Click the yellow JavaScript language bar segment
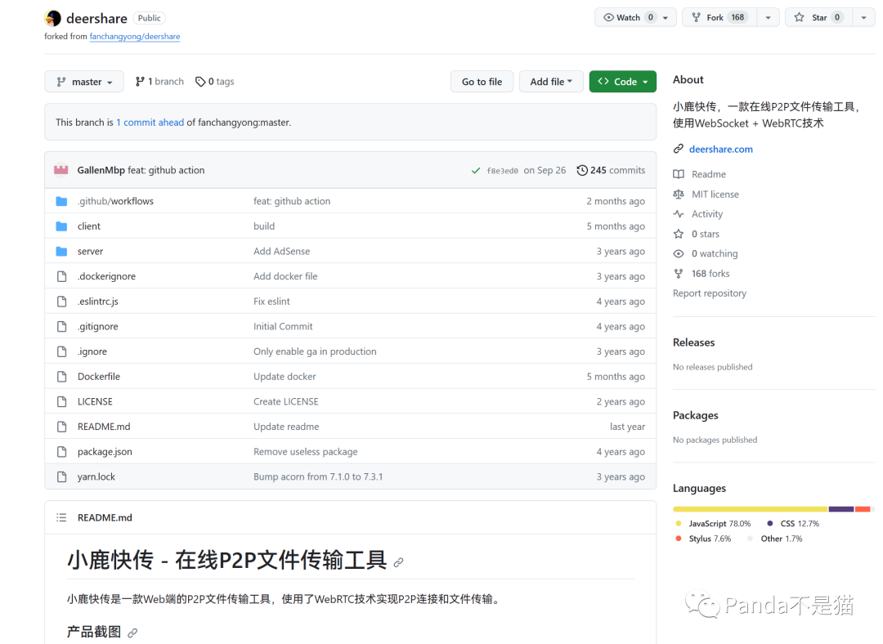This screenshot has height=644, width=883. pos(750,509)
